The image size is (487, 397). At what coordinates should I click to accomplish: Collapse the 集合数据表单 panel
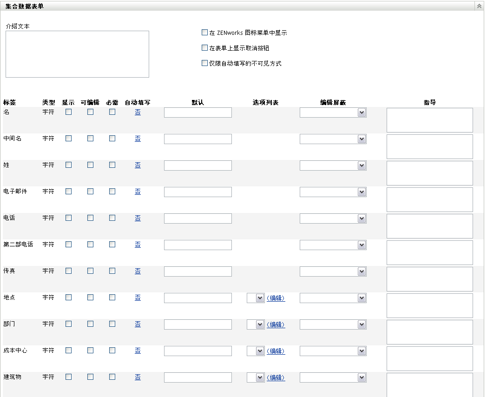[479, 6]
